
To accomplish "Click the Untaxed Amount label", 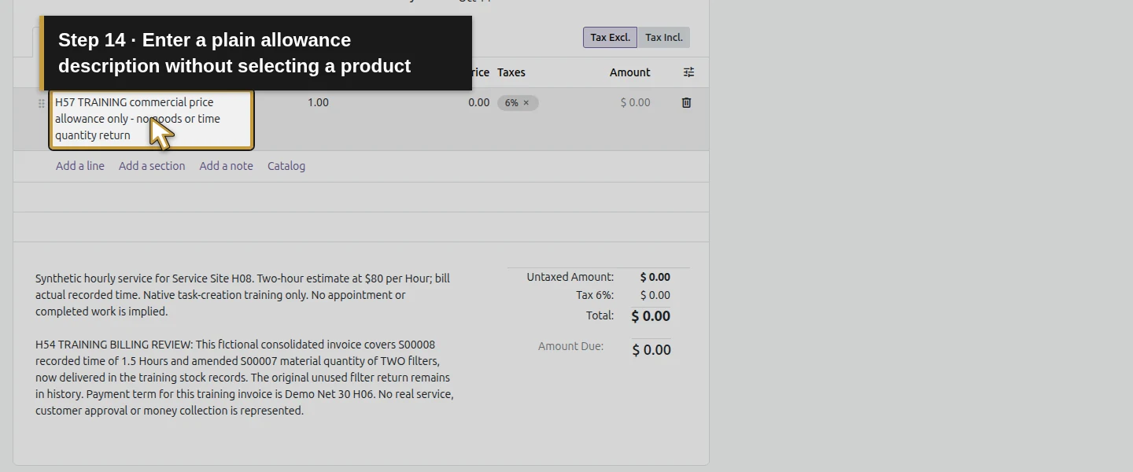I will coord(570,277).
